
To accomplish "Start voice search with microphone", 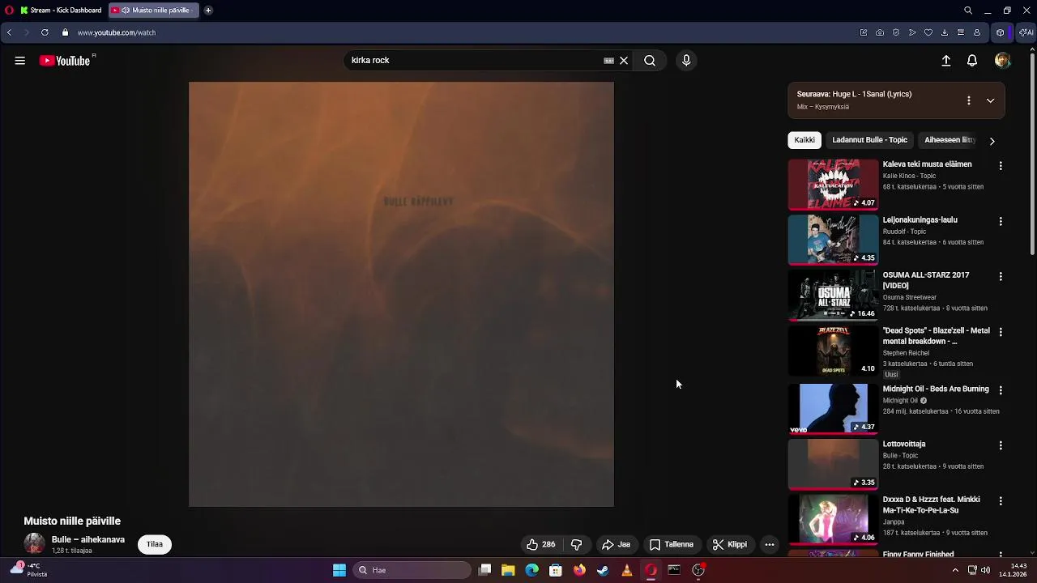I will click(x=686, y=61).
